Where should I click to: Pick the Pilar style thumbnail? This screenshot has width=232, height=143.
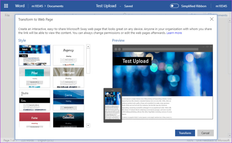pyautogui.click(x=34, y=78)
